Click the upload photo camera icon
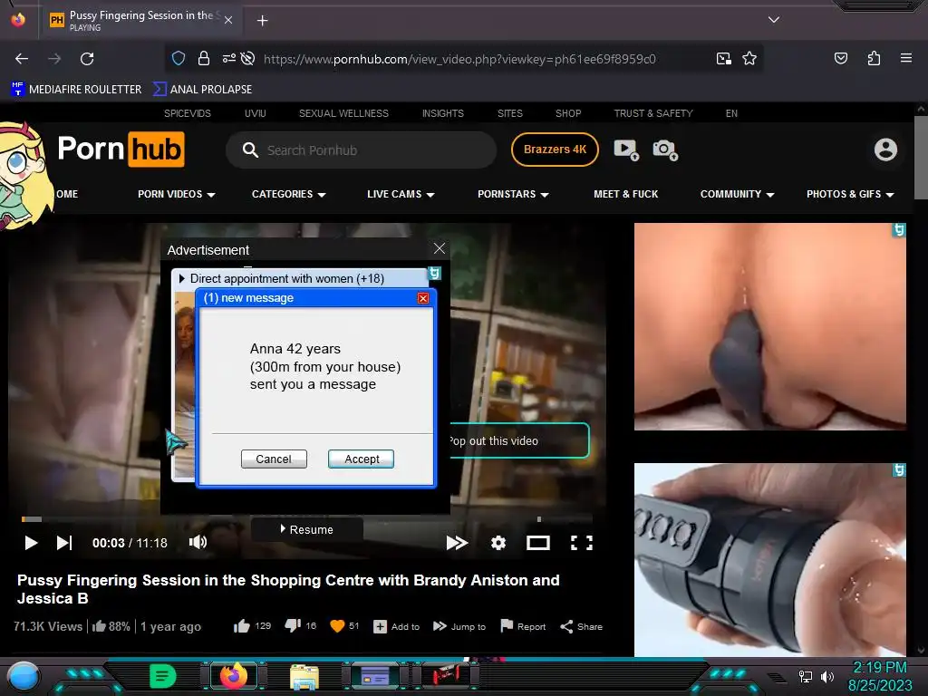 [664, 150]
